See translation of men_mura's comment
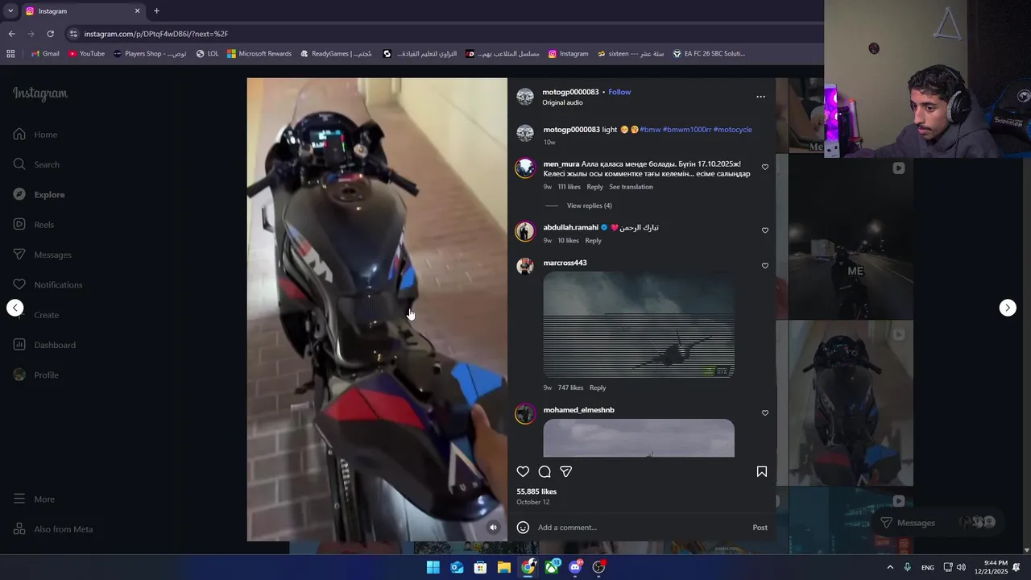 631,187
